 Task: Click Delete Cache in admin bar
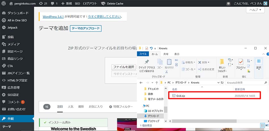pos(112,3)
